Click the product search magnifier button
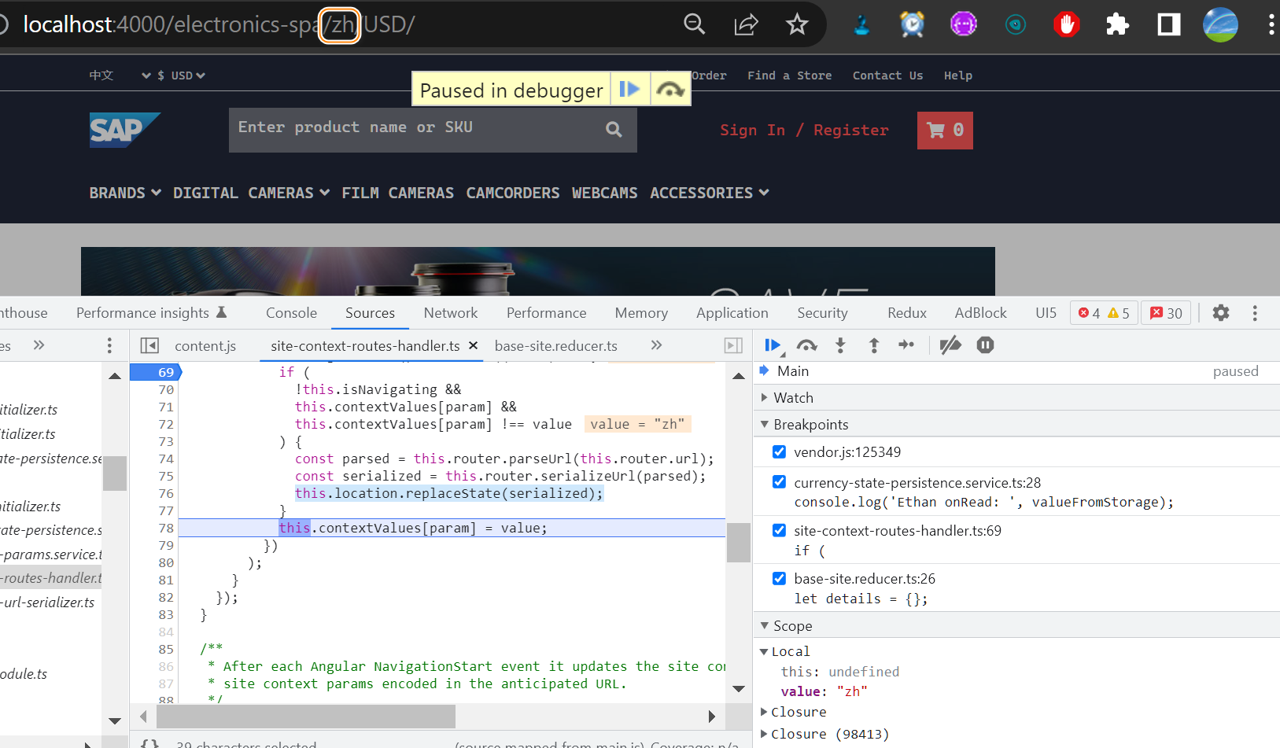Viewport: 1280px width, 748px height. (x=614, y=130)
